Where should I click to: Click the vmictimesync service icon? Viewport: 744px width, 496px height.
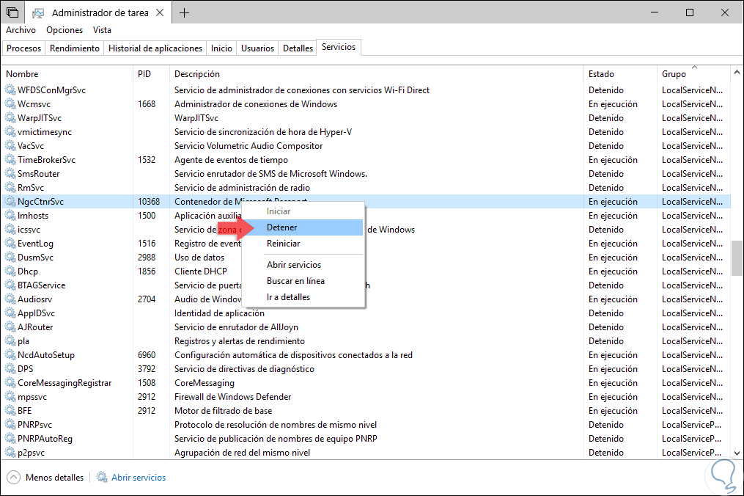coord(10,131)
